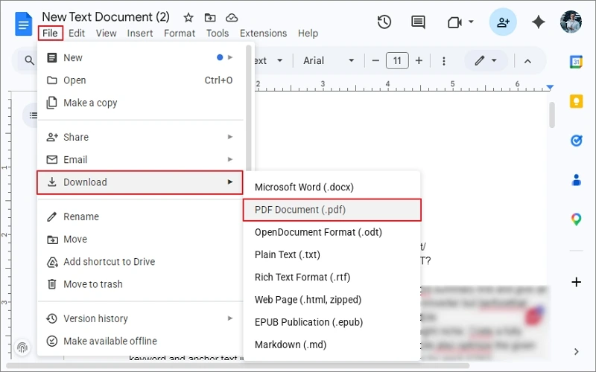The width and height of the screenshot is (596, 372).
Task: Decrease font size with minus button
Action: [375, 61]
